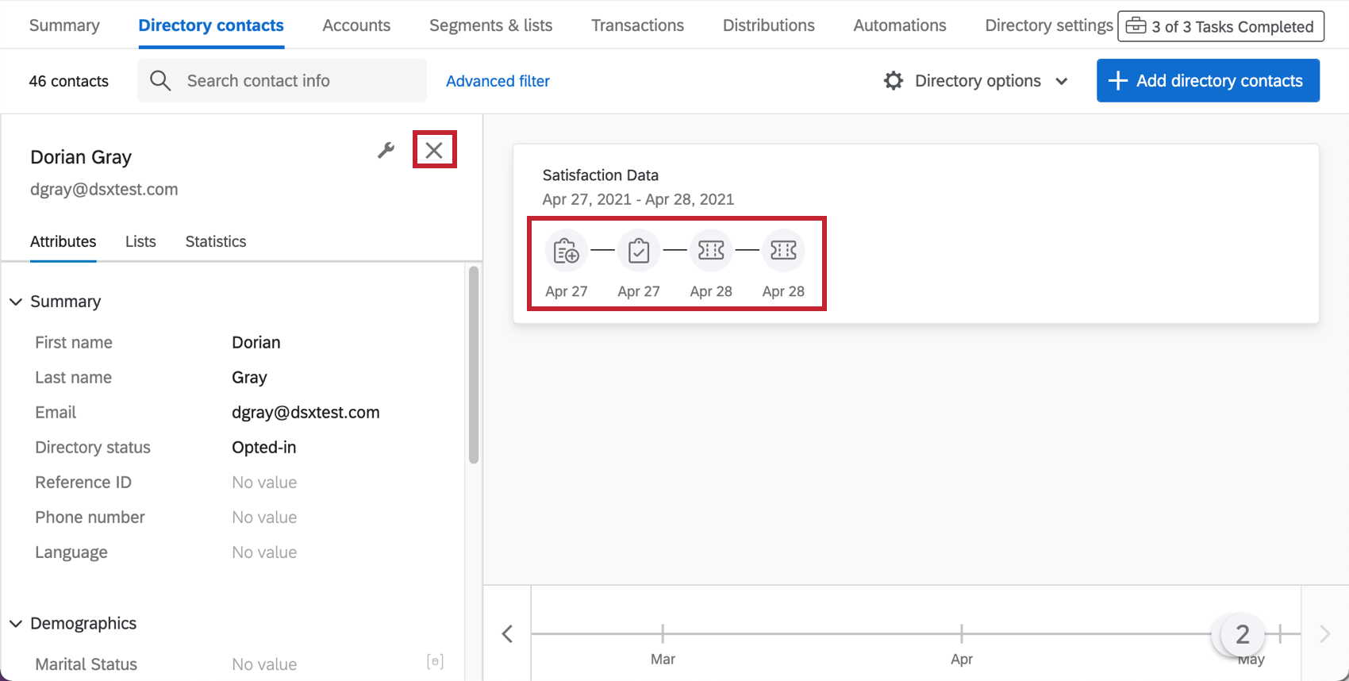The height and width of the screenshot is (681, 1349).
Task: Click the attributes panel scrollbar
Action: click(474, 365)
